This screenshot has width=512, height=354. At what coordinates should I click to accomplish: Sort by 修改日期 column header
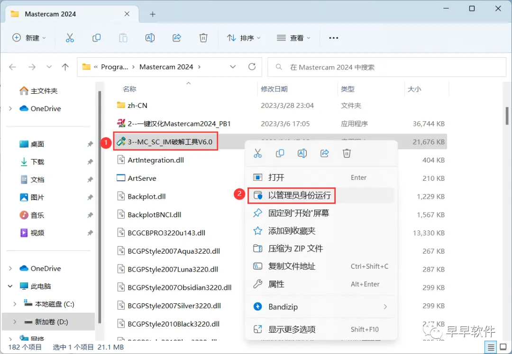tap(274, 89)
